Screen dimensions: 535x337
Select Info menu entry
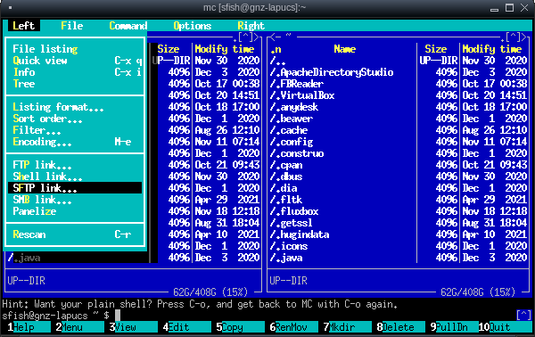(x=75, y=72)
